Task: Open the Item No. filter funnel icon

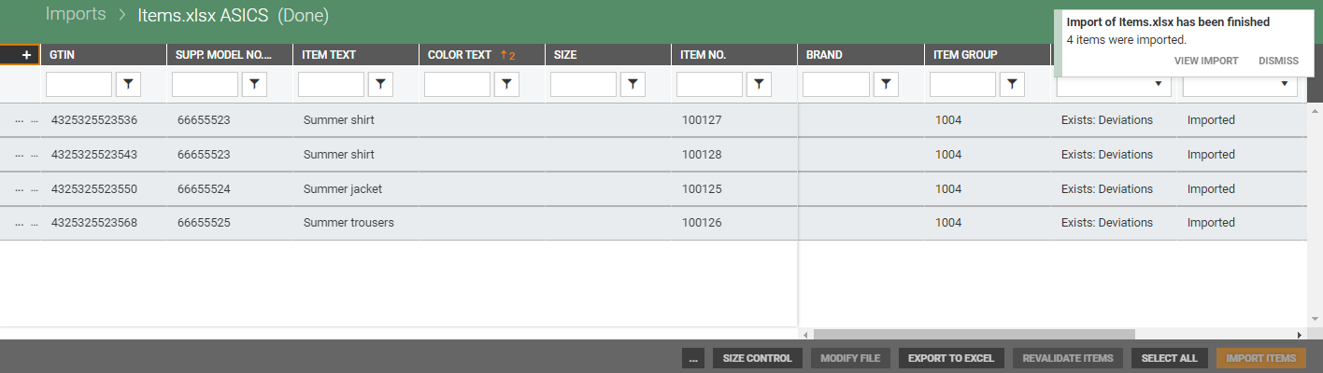Action: tap(759, 85)
